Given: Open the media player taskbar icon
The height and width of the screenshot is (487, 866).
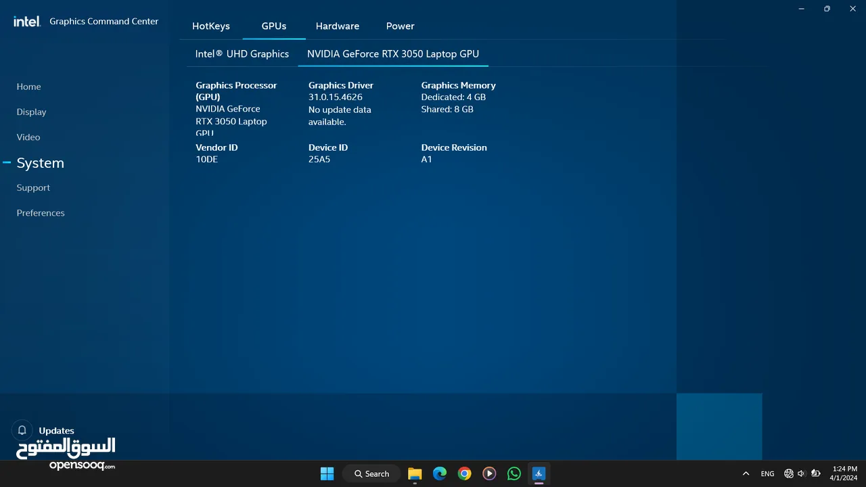Looking at the screenshot, I should [489, 473].
